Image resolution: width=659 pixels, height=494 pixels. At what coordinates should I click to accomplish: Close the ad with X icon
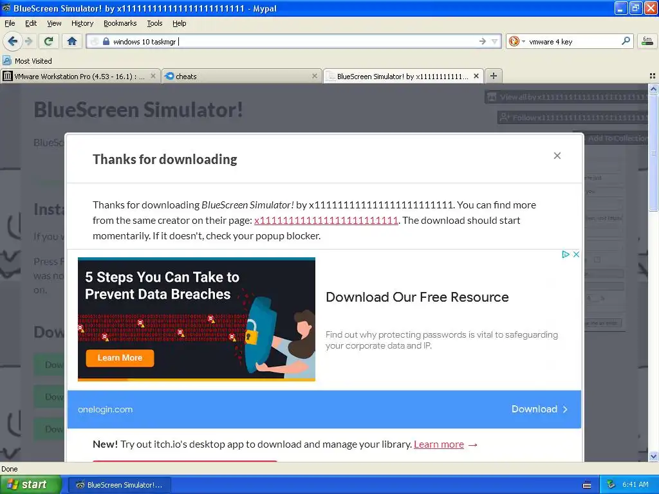coord(576,254)
